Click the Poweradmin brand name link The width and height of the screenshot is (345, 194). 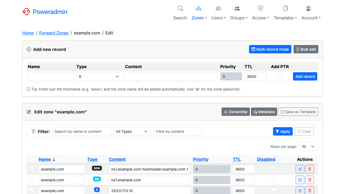click(x=50, y=12)
